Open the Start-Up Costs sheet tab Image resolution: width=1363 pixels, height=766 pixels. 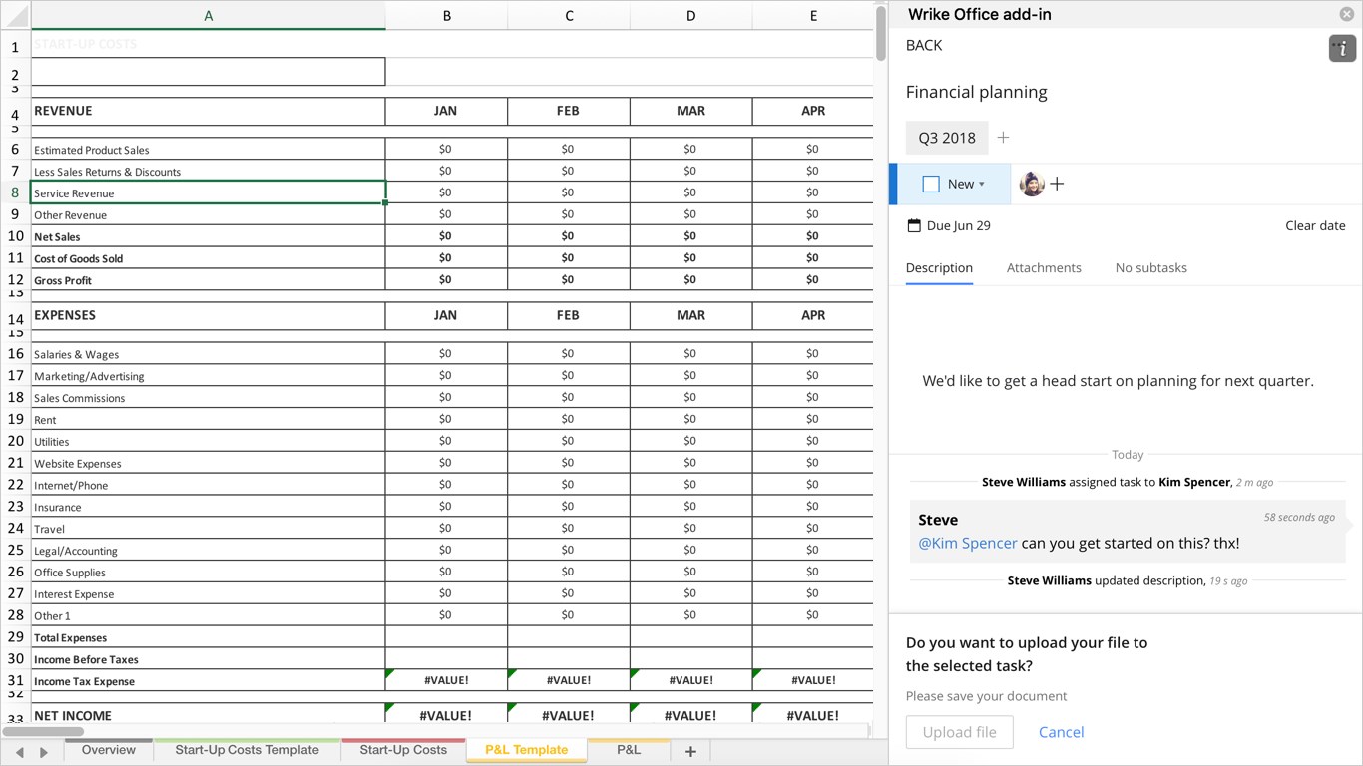pos(403,750)
